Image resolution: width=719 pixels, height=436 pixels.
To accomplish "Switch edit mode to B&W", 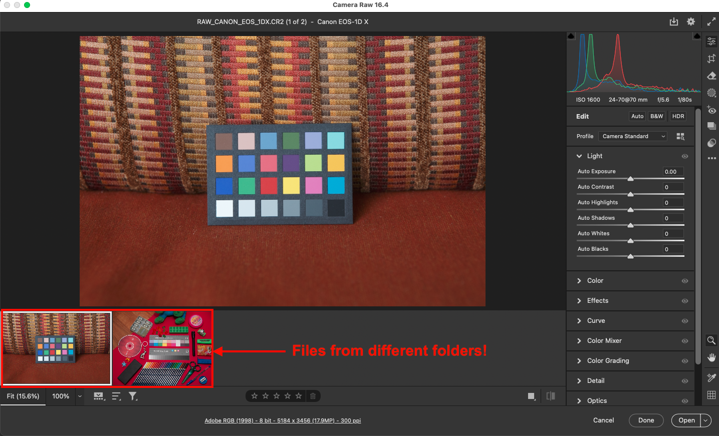I will tap(656, 116).
